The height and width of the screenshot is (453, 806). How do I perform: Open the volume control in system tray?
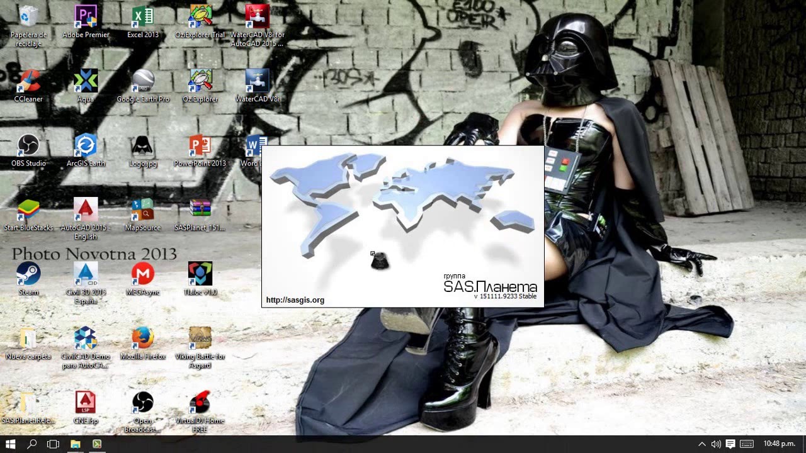click(716, 444)
